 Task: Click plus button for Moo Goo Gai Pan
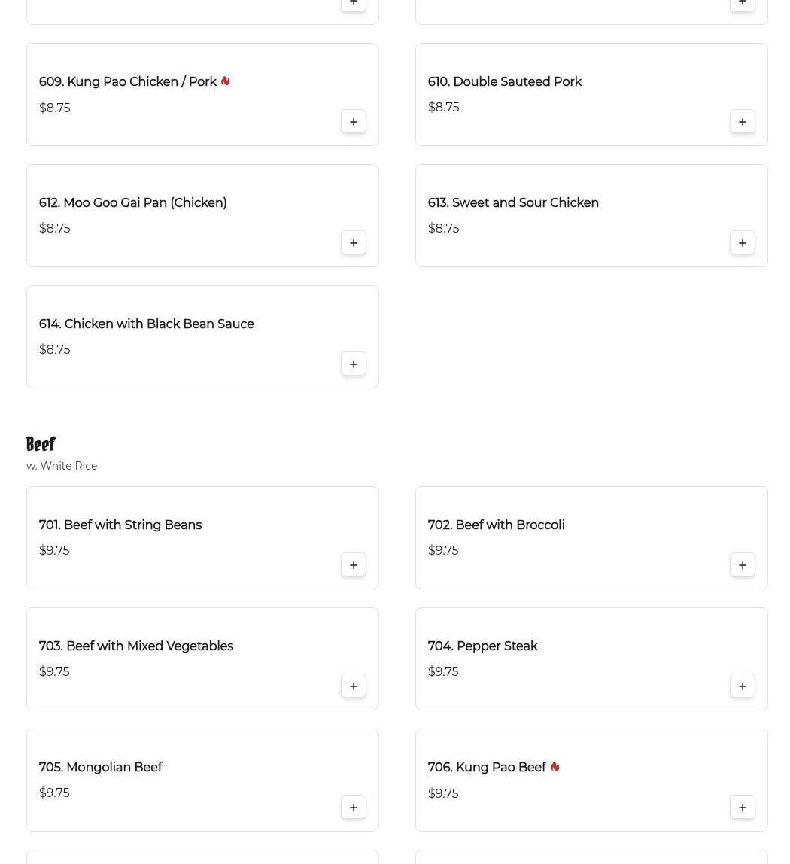(x=353, y=243)
